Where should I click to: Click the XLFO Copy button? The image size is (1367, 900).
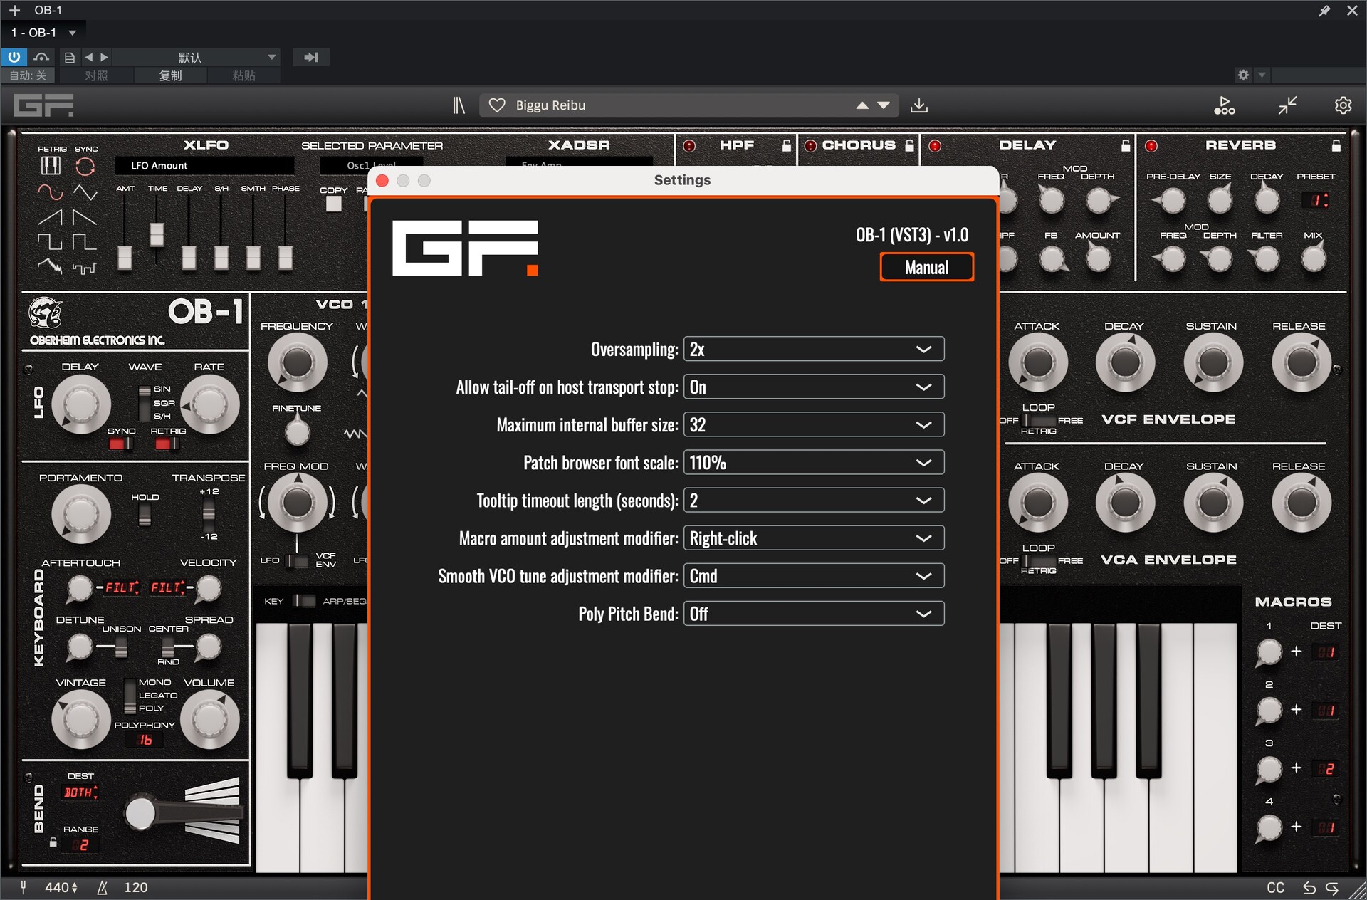tap(333, 204)
